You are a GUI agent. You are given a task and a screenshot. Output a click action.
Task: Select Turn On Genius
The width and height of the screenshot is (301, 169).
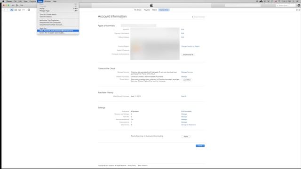[58, 17]
